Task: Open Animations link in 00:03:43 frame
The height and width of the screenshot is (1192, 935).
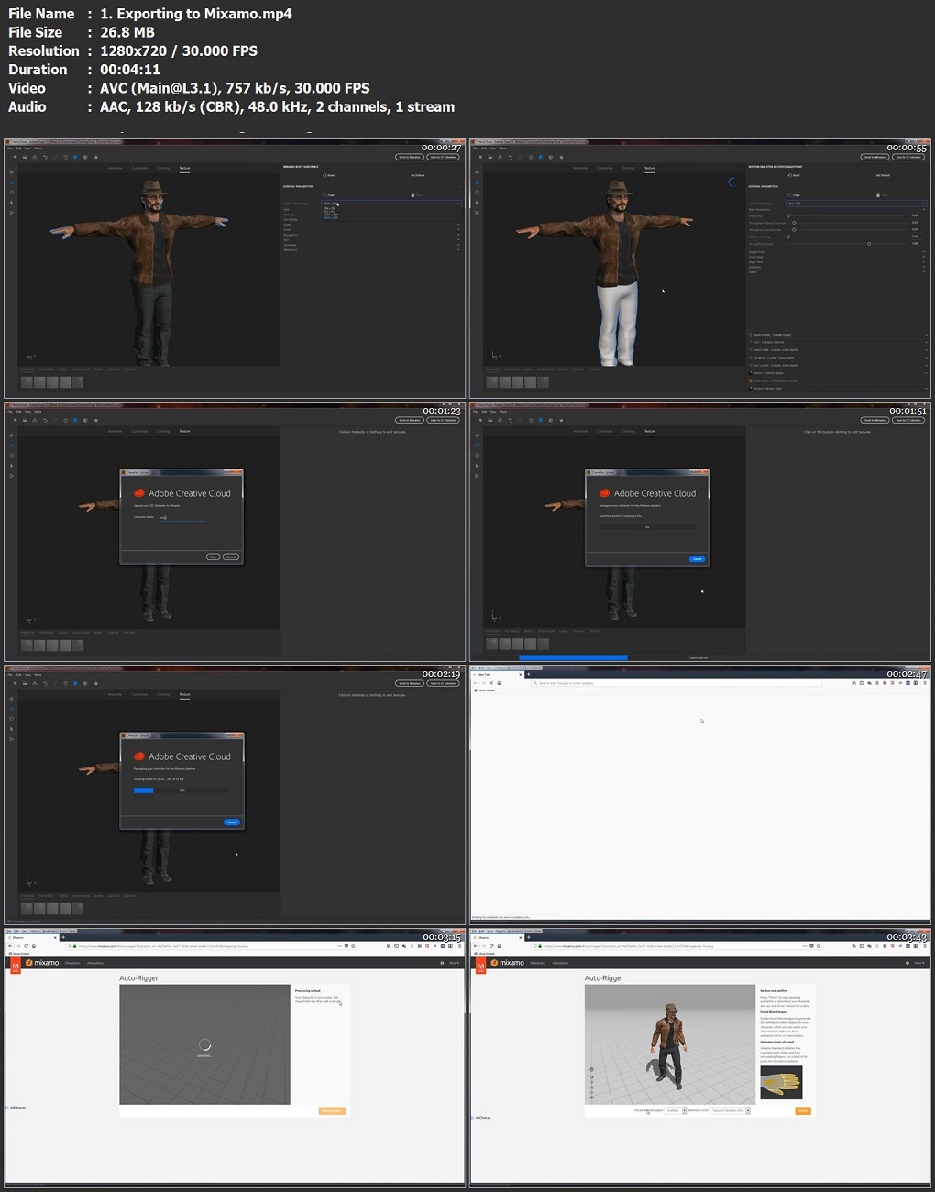Action: (561, 963)
